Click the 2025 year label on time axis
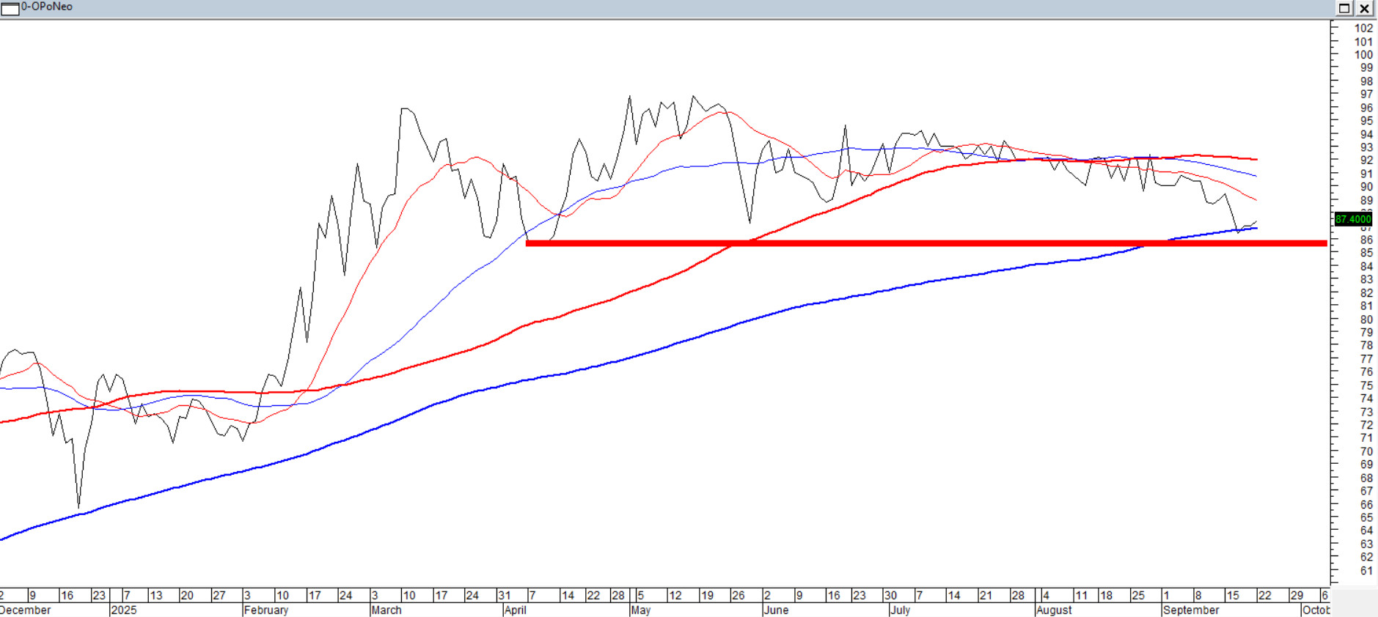 123,610
